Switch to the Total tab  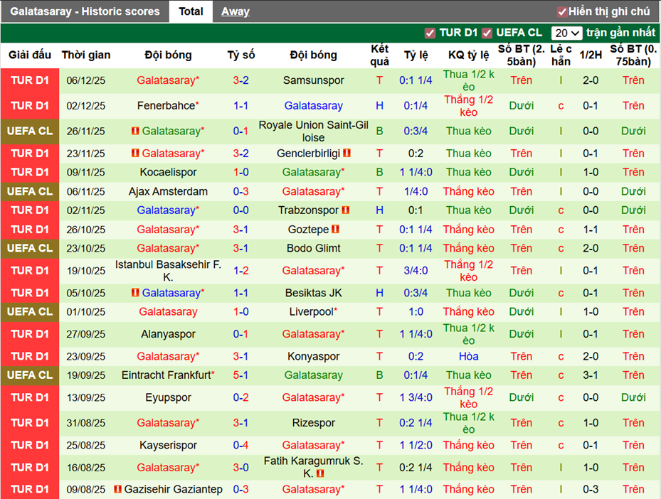click(191, 11)
